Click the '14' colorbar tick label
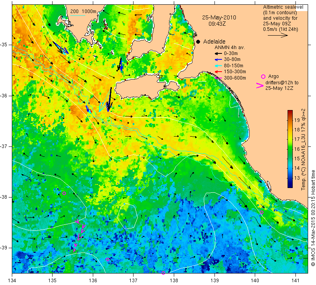The height and width of the screenshot is (285, 316). pos(297,168)
